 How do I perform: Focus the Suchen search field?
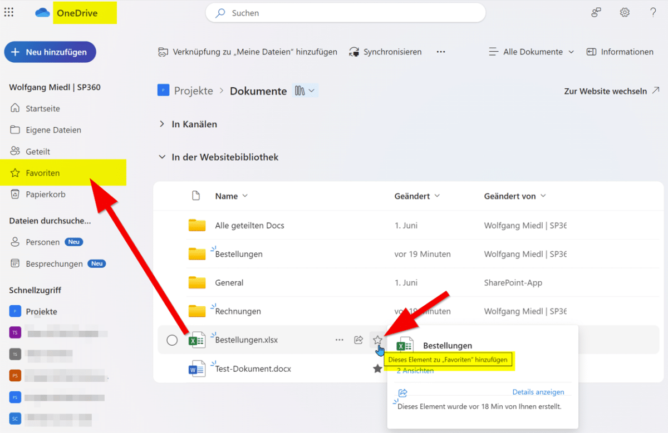(x=345, y=13)
